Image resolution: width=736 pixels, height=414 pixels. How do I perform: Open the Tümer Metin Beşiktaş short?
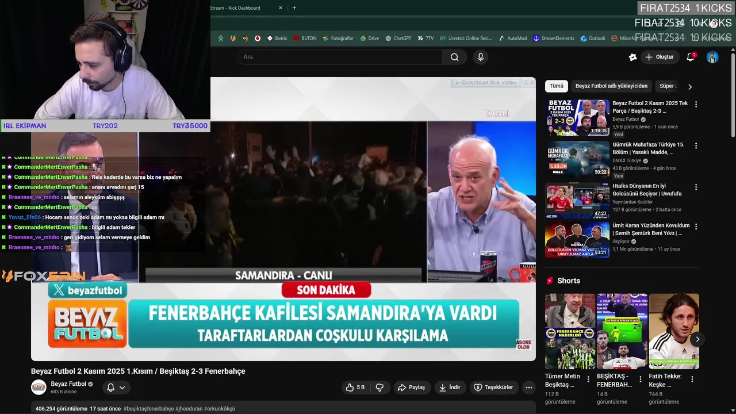[570, 331]
